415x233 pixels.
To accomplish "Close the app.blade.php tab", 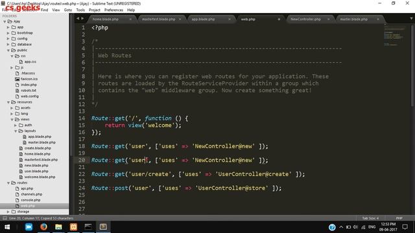I will [230, 19].
